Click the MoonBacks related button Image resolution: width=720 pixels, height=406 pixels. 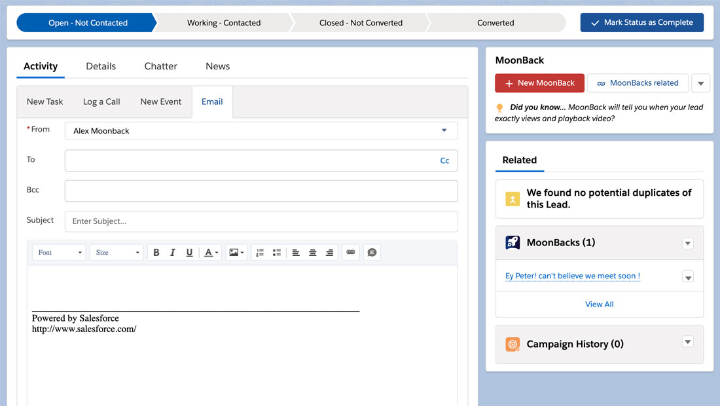click(638, 83)
